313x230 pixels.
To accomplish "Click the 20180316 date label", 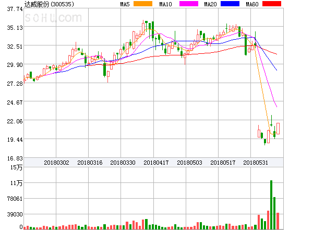I will point(90,163).
